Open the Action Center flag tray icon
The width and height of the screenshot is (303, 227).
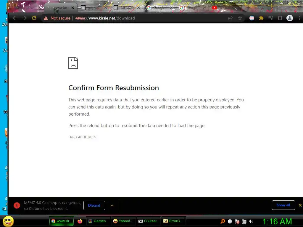237,221
